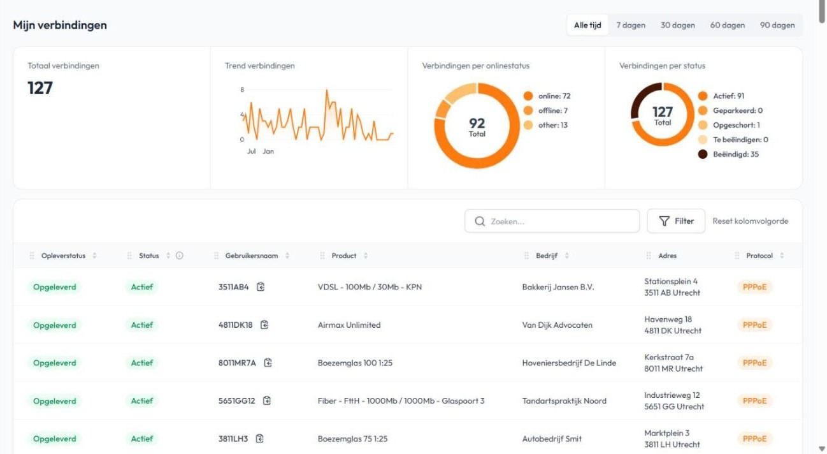Click the Beëindigd legend color dot
The height and width of the screenshot is (454, 827).
[703, 154]
